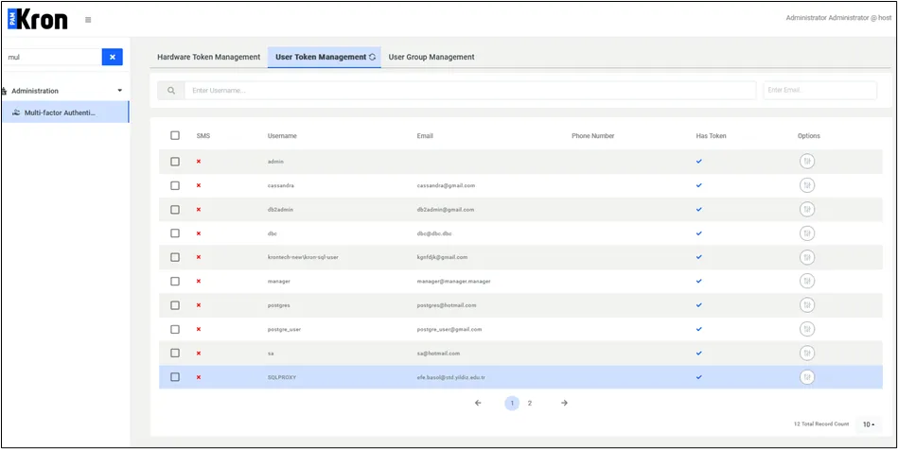Open options icon for db2admin row
The width and height of the screenshot is (898, 449).
pyautogui.click(x=807, y=210)
